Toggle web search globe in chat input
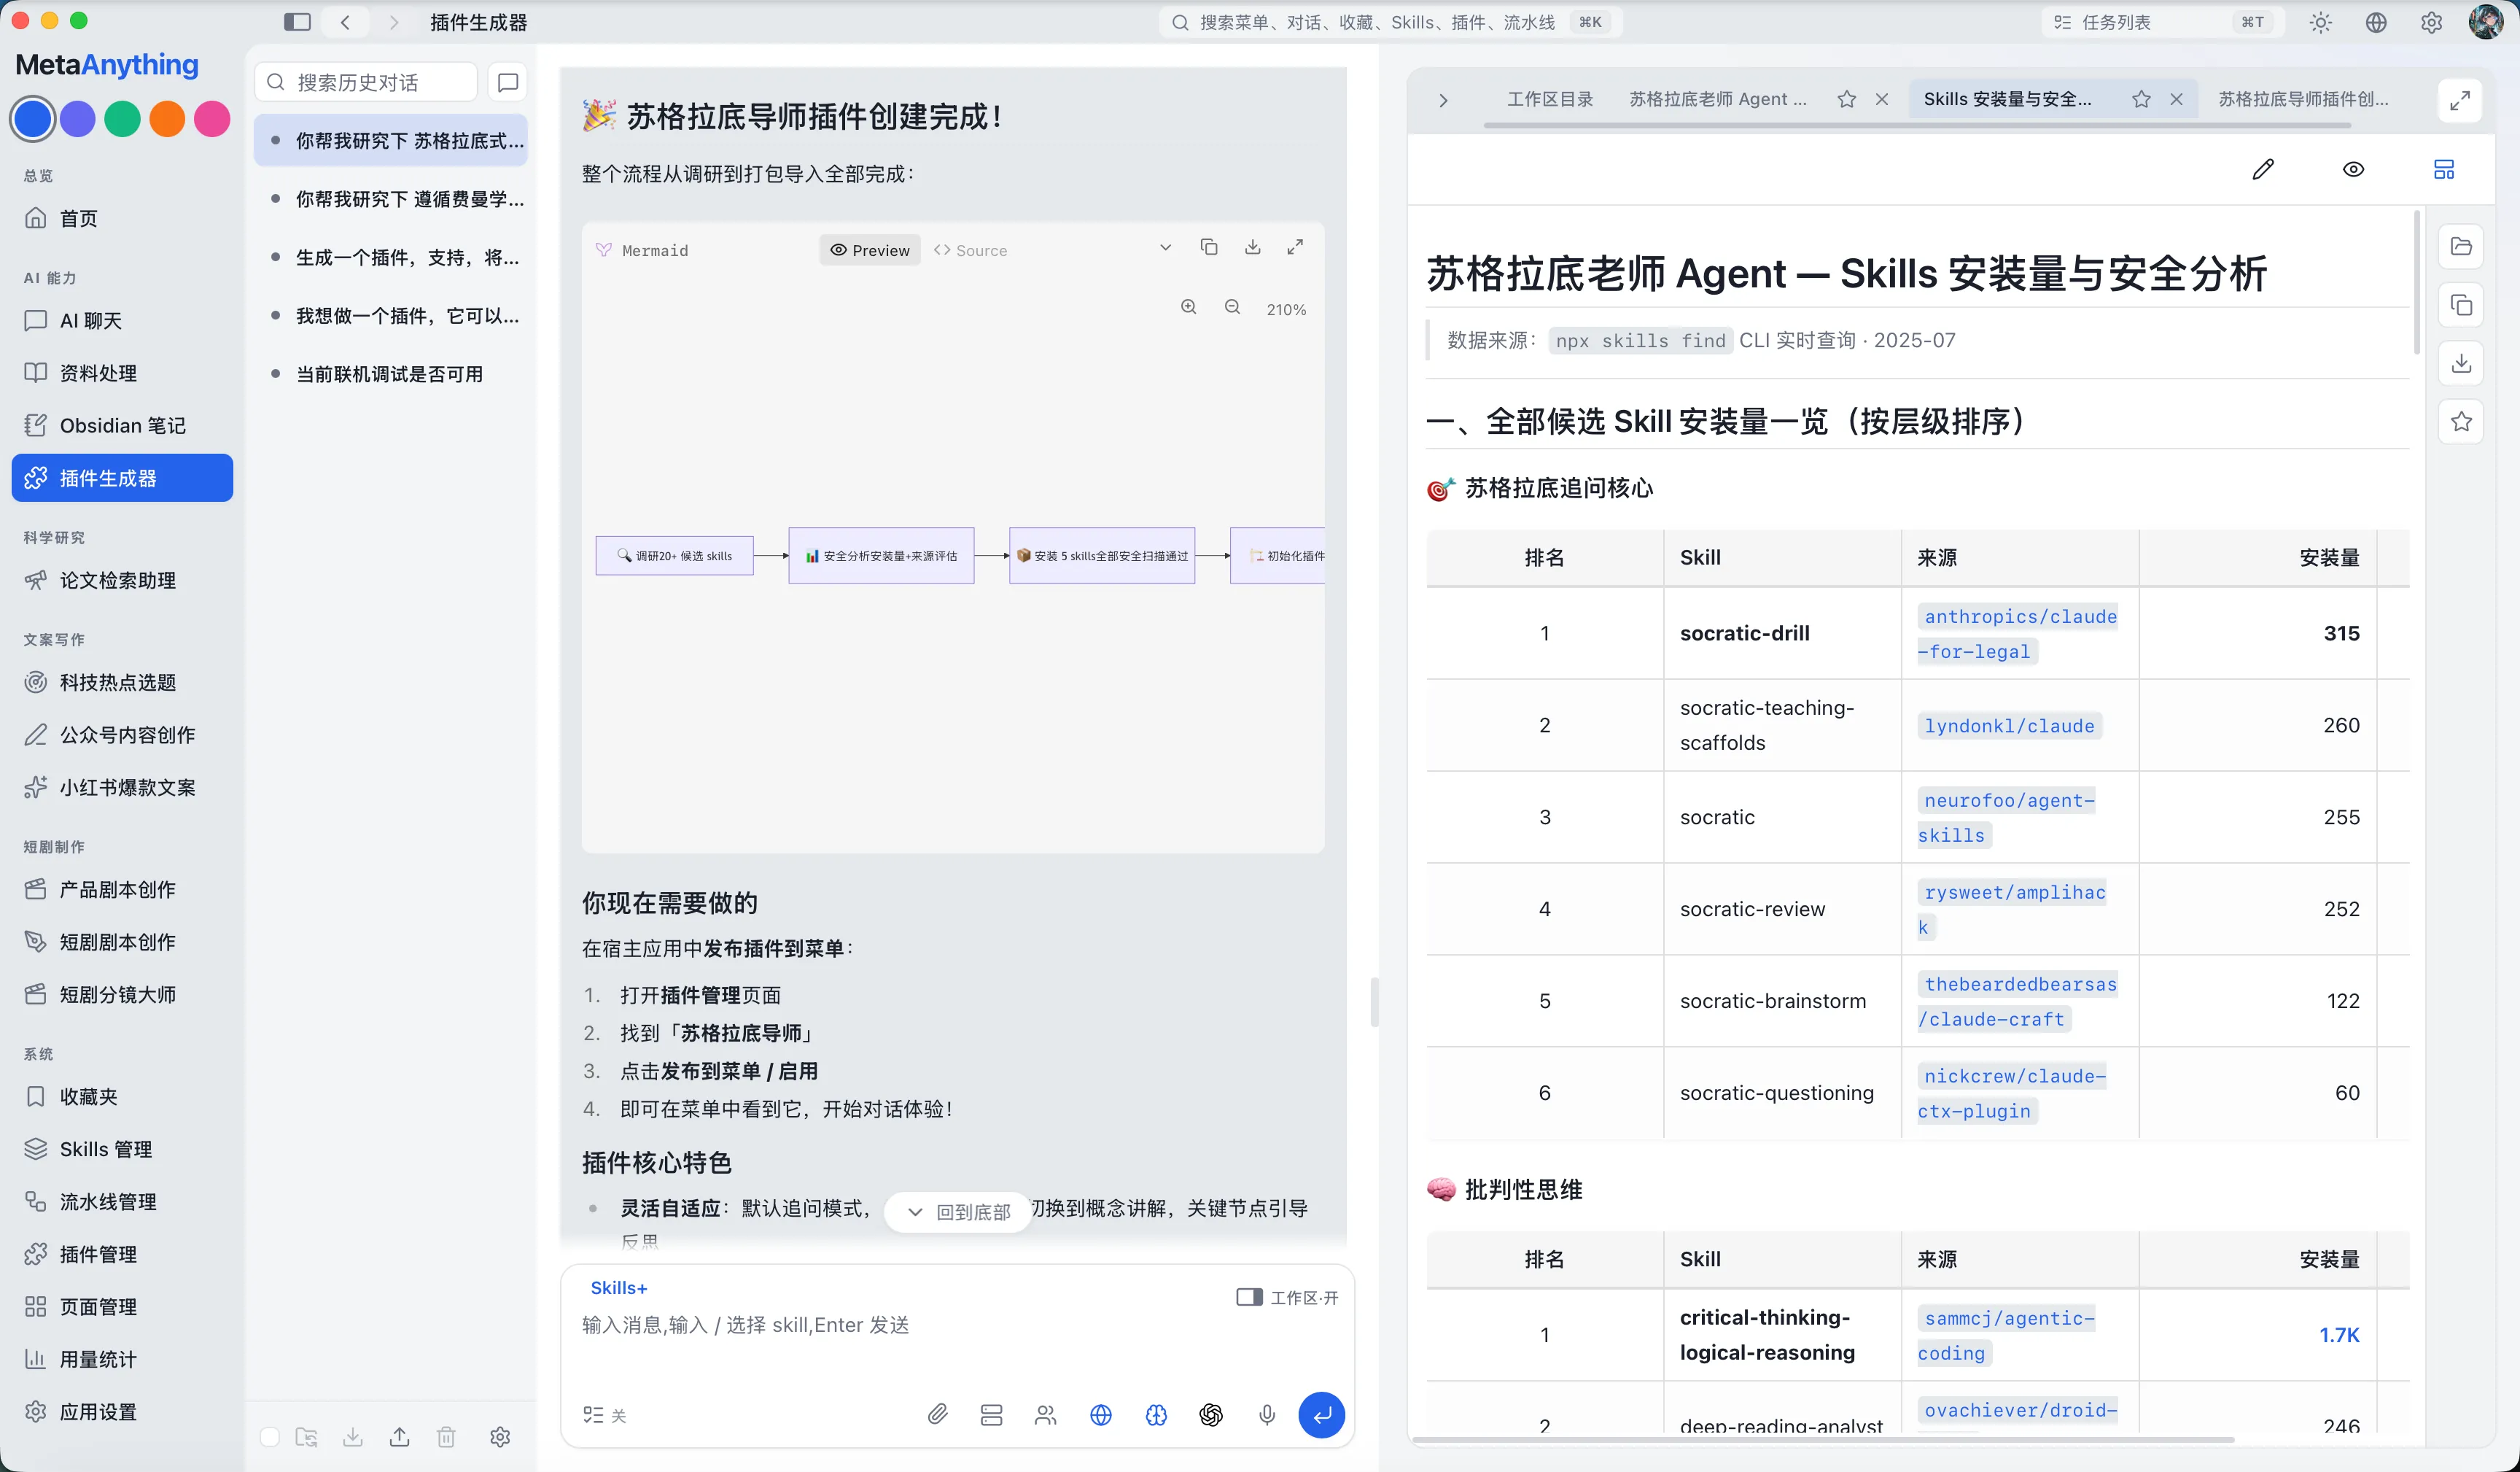This screenshot has width=2520, height=1472. (1101, 1414)
